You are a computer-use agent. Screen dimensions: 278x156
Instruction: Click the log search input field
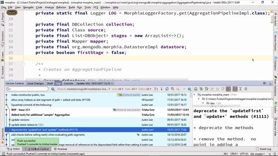[x=27, y=89]
